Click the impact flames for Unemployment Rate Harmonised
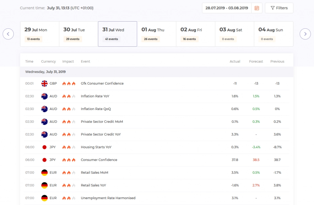The image size is (314, 205). [x=68, y=198]
